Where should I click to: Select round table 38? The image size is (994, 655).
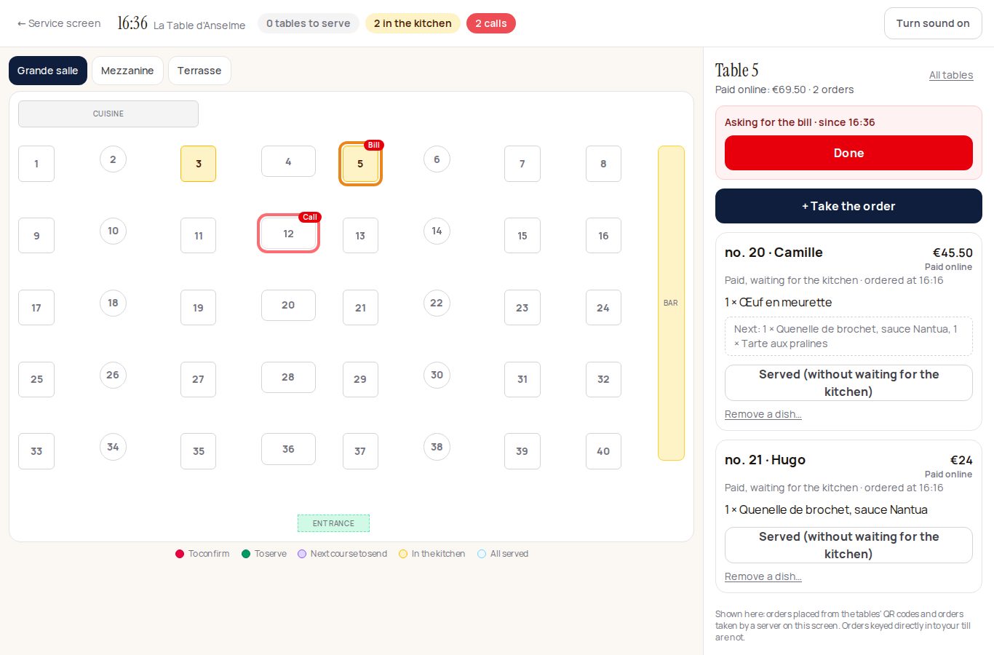[x=437, y=447]
